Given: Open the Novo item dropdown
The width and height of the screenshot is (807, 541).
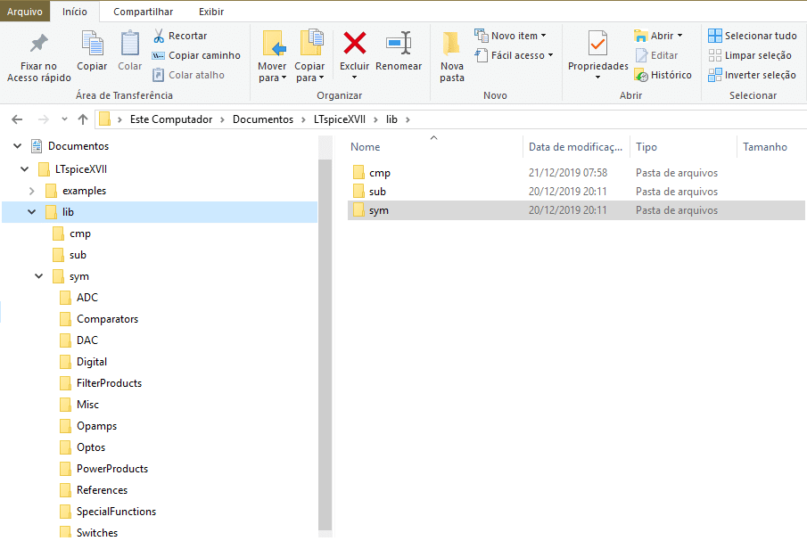Looking at the screenshot, I should [x=510, y=36].
